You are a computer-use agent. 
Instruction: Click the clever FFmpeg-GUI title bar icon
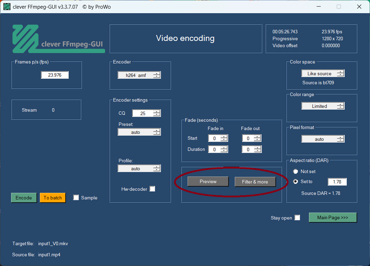click(7, 7)
